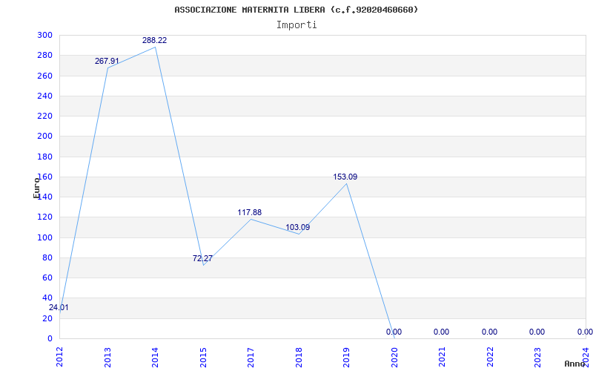Click the 180 y-axis tick label
The height and width of the screenshot is (371, 593).
point(44,157)
